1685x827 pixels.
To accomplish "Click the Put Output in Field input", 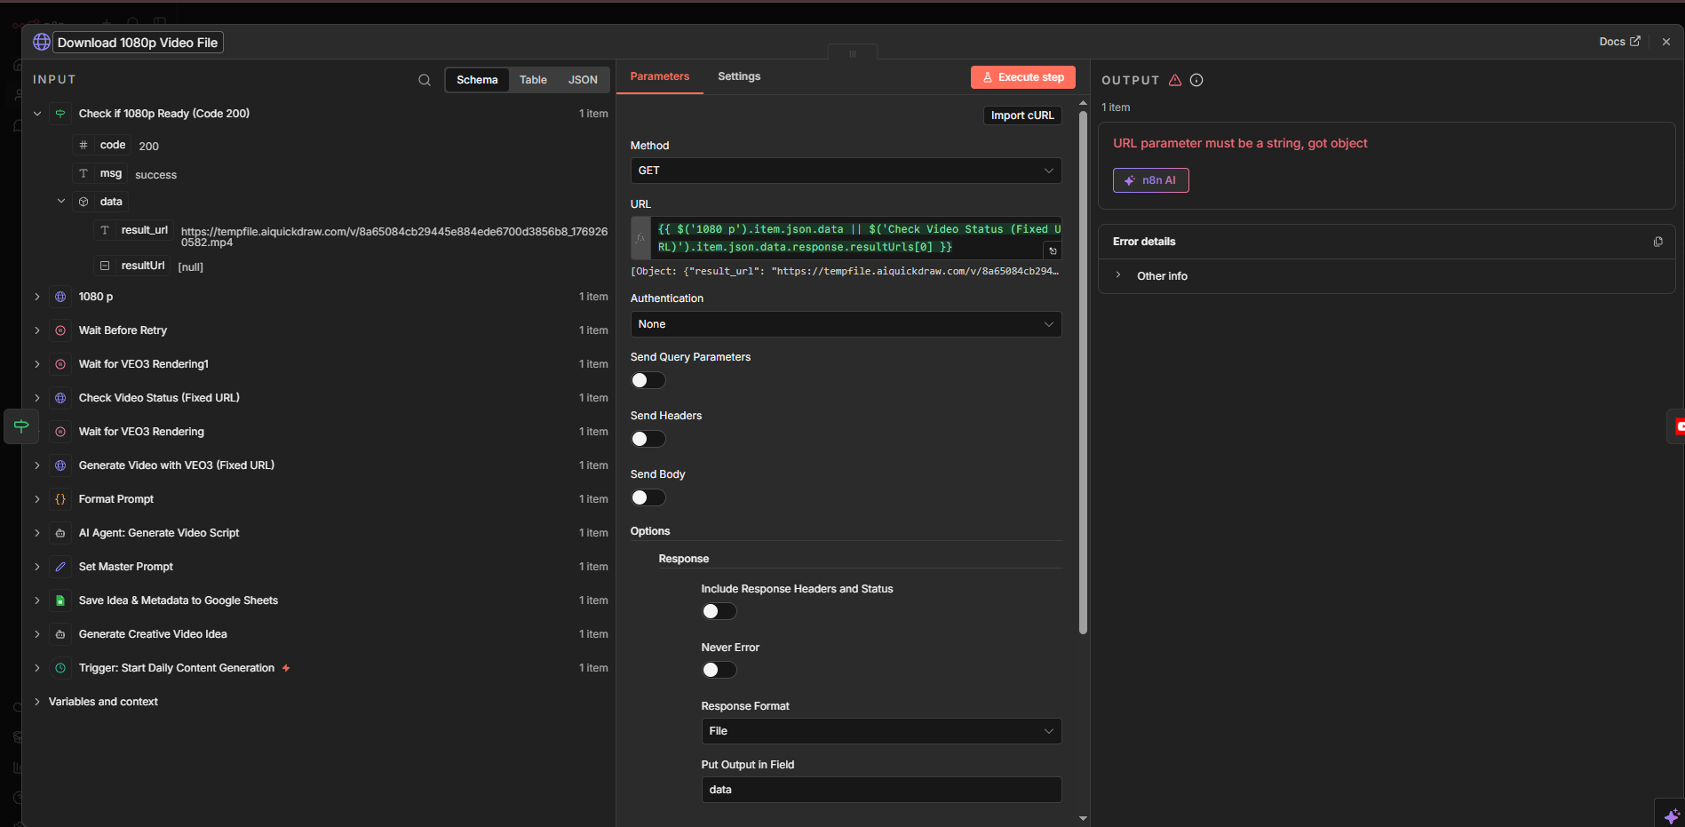I will click(x=880, y=790).
